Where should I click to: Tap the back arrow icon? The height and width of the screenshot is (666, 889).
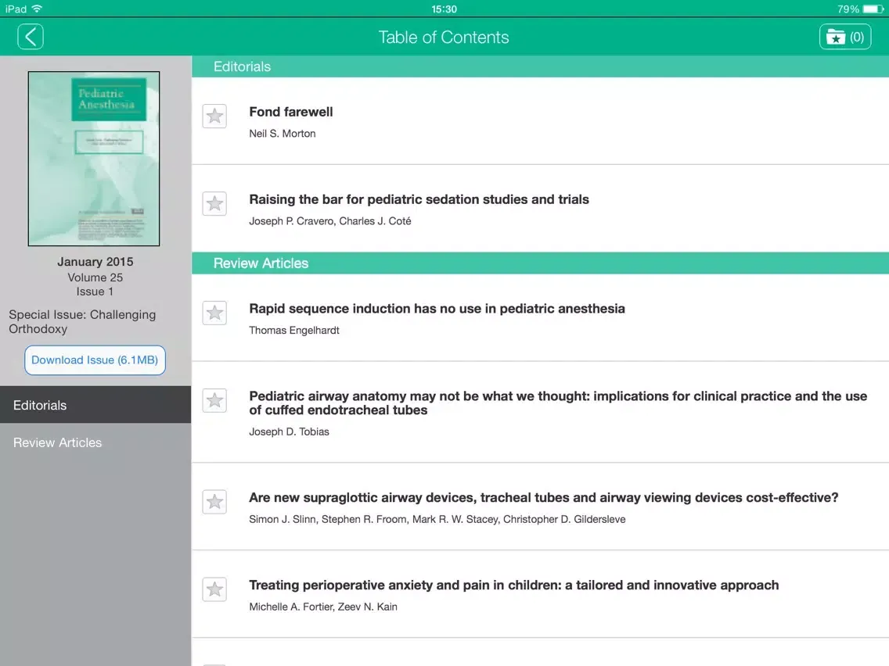[31, 37]
